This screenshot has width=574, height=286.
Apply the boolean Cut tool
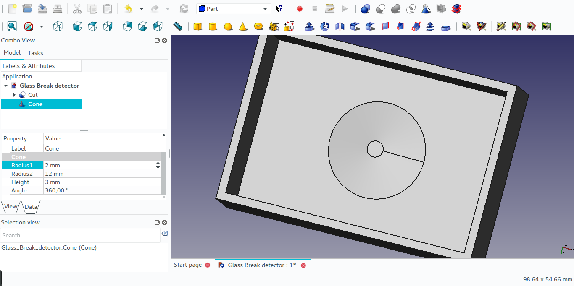pos(381,9)
